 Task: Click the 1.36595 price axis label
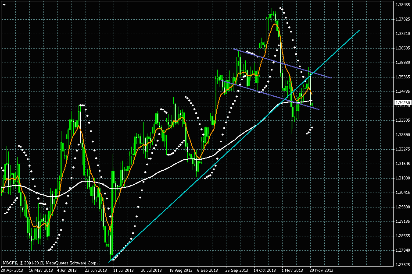(x=402, y=48)
